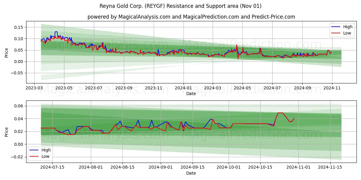361x180 pixels.
Task: Click the '2023-05' date tick label
Action: (64, 88)
